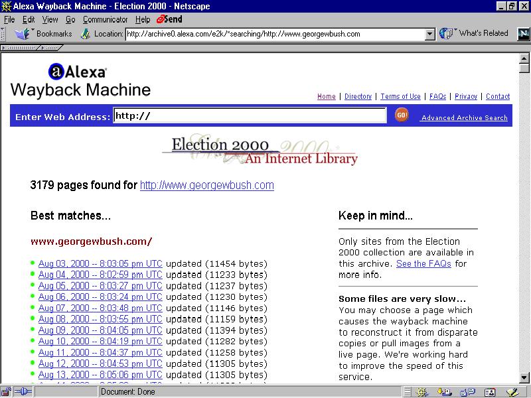This screenshot has height=398, width=531.
Task: Follow the Home link
Action: point(327,96)
